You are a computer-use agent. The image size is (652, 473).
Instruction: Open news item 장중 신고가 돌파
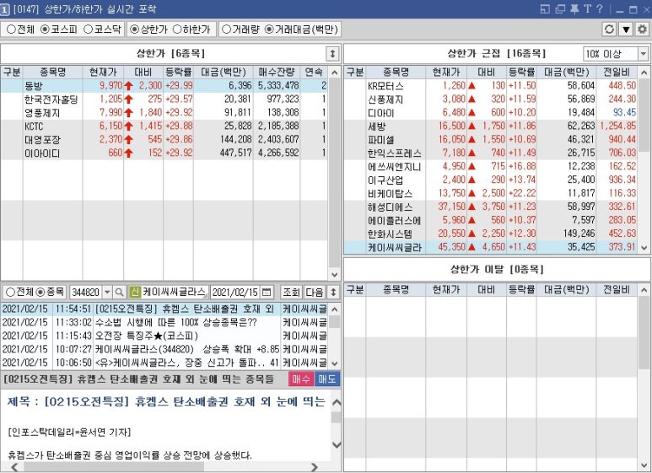point(164,363)
